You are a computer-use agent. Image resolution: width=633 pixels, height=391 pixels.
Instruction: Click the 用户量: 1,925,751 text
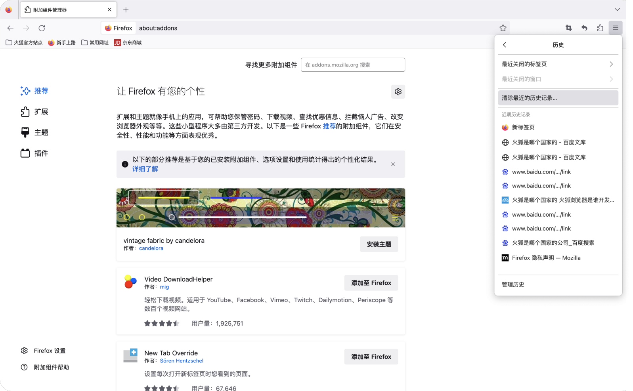(x=217, y=323)
